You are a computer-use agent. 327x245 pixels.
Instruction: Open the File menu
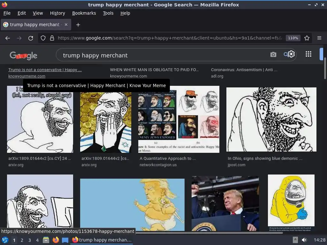click(x=7, y=13)
